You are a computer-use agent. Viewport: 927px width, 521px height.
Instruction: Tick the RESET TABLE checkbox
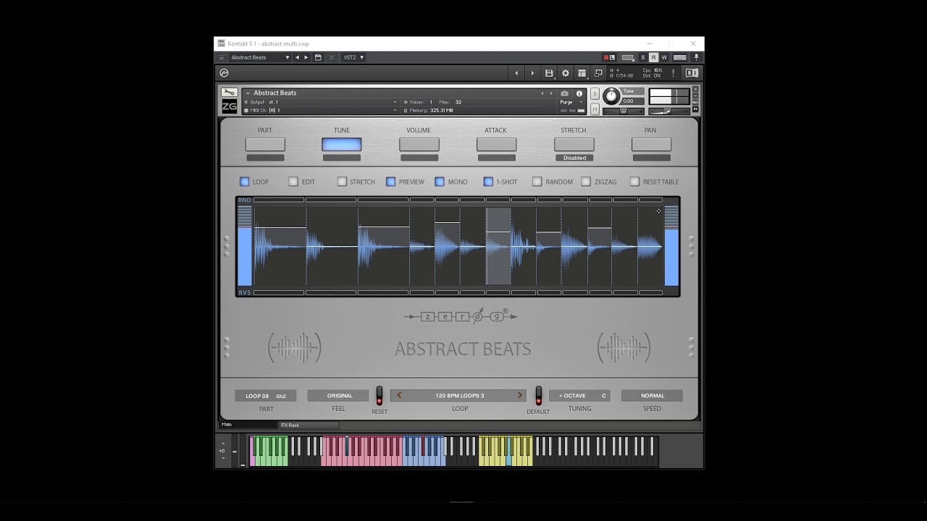coord(634,182)
